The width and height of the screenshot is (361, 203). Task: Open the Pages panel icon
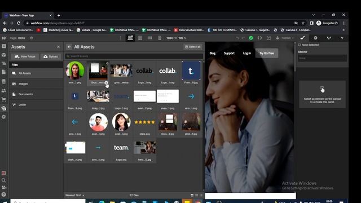(4, 72)
